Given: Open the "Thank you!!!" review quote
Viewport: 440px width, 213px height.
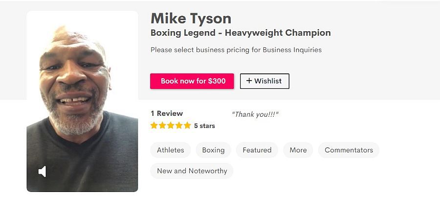Looking at the screenshot, I should pyautogui.click(x=255, y=114).
